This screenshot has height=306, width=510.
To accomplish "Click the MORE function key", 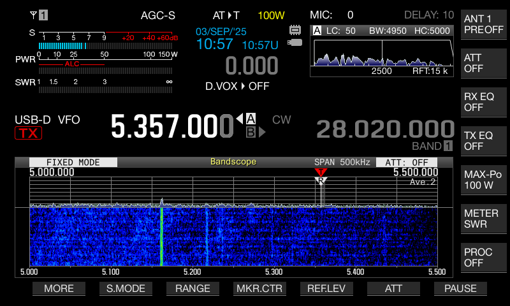I will (x=59, y=288).
